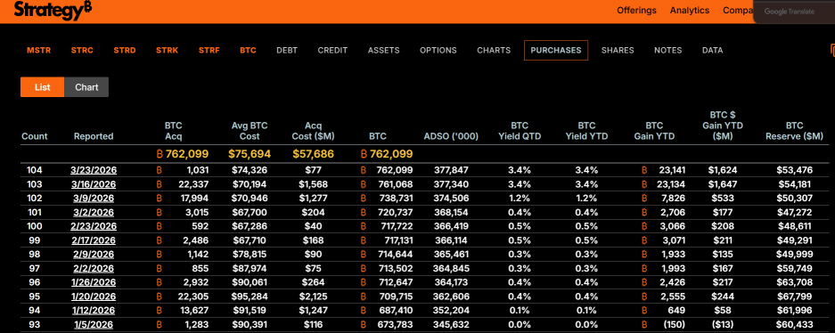
Task: Click the BTC Yield YTD column header
Action: click(x=587, y=131)
